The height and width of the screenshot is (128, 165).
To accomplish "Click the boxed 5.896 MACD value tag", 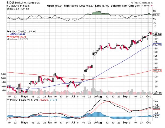I will point(156,107).
